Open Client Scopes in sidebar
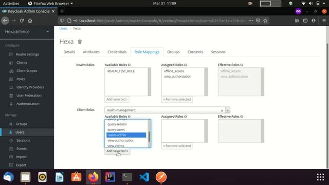This screenshot has width=329, height=185. point(27,71)
